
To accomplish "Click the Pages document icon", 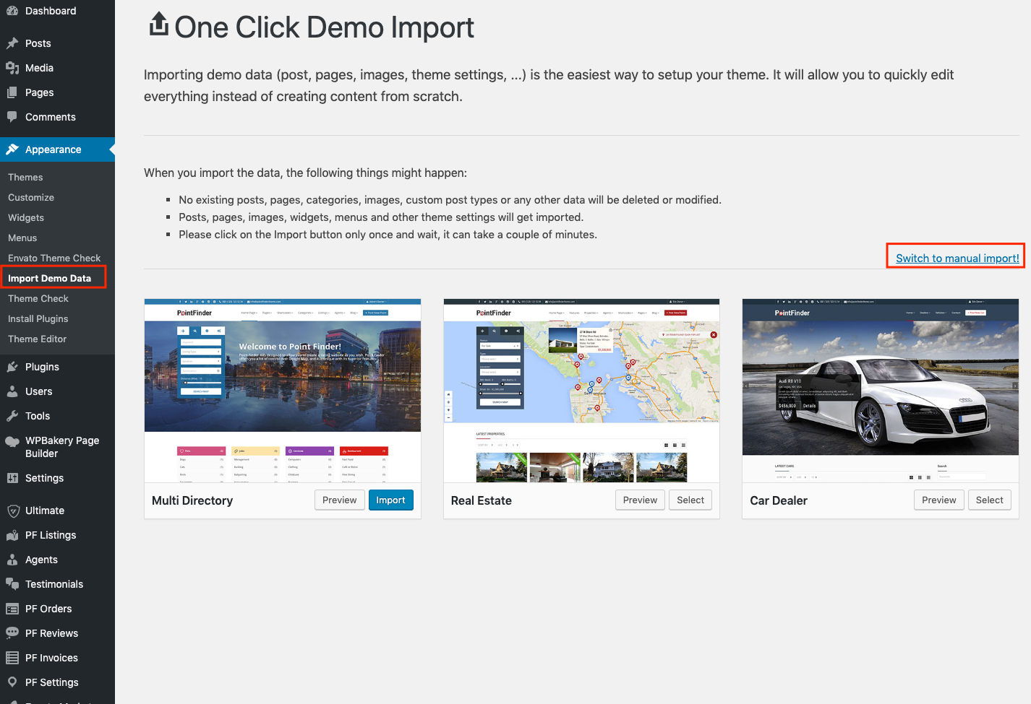I will [12, 92].
